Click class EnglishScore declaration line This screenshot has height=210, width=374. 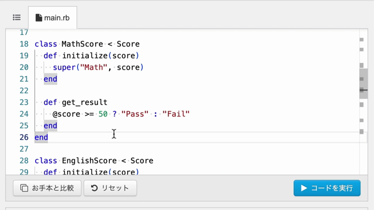coord(93,161)
